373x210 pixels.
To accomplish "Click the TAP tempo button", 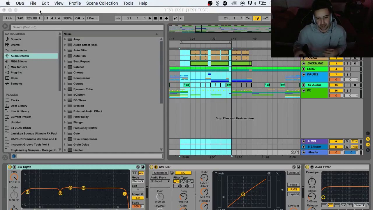I will 20,18.
